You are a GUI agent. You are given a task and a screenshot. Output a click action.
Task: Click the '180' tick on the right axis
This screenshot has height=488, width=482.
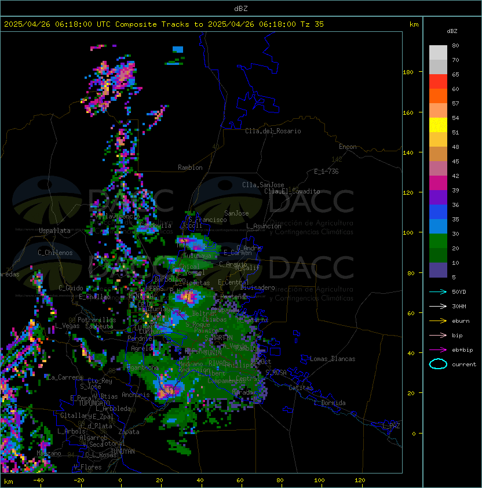[x=408, y=72]
